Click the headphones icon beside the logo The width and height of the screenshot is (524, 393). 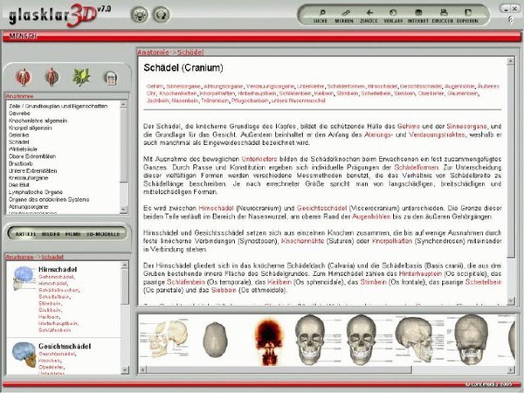coord(160,14)
